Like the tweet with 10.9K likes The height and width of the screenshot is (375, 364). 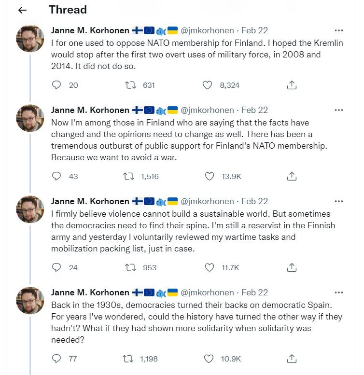tap(210, 359)
